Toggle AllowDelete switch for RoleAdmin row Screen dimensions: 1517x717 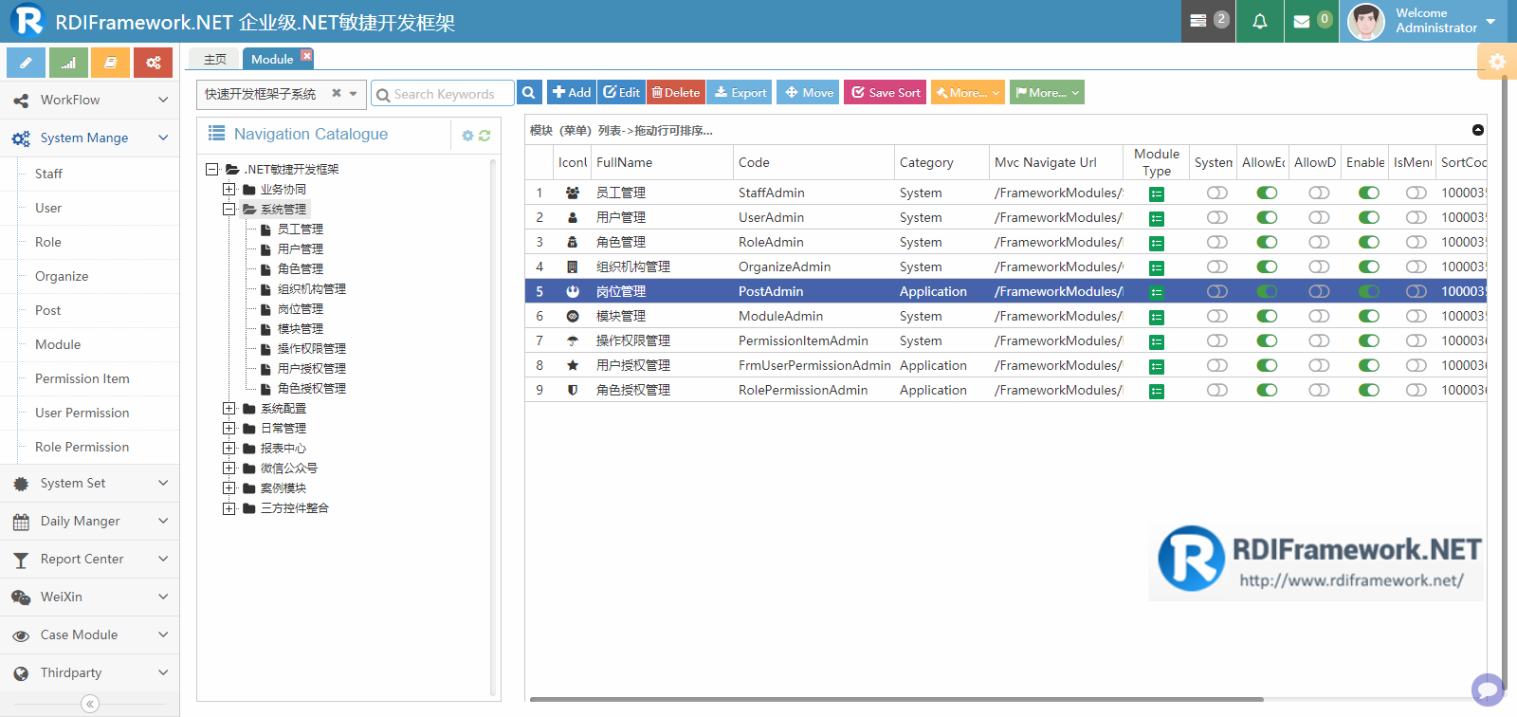(1319, 242)
